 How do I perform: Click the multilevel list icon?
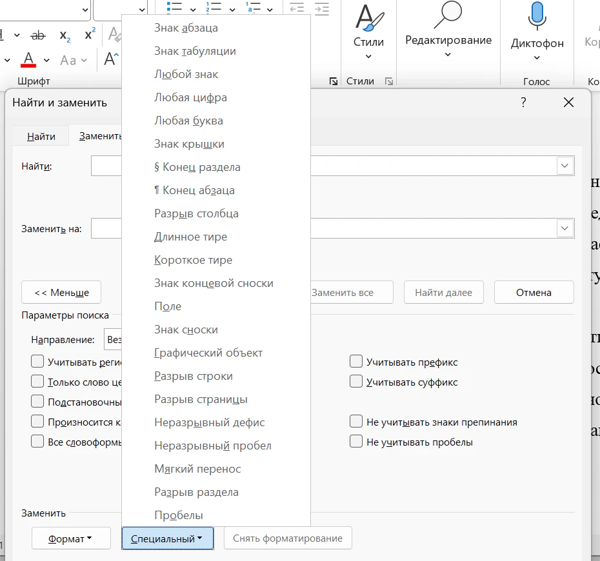253,7
